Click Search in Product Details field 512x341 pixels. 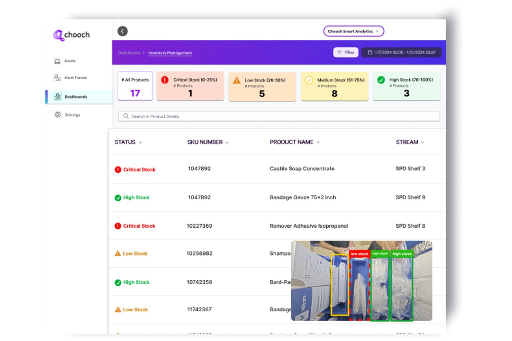point(279,116)
